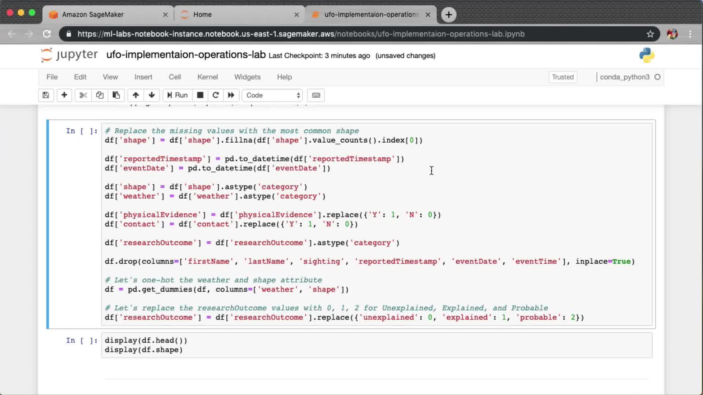Open the Kernel menu
Image resolution: width=703 pixels, height=395 pixels.
[207, 77]
